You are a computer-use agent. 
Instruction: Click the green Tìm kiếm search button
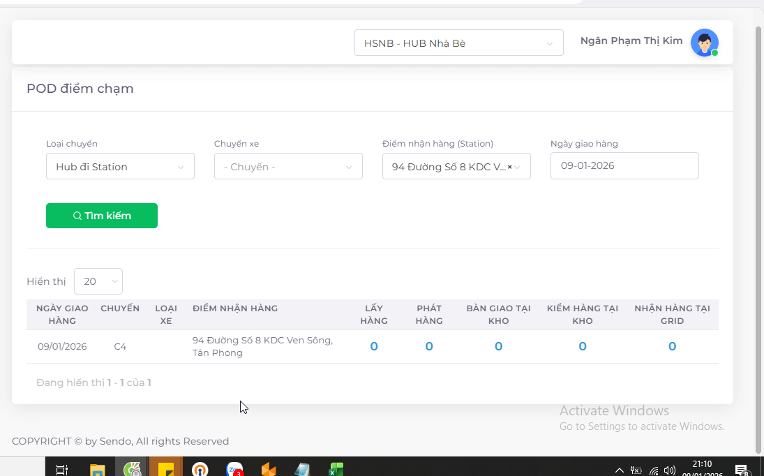(102, 216)
